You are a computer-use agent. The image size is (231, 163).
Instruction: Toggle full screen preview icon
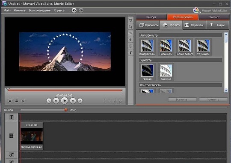click(10, 101)
